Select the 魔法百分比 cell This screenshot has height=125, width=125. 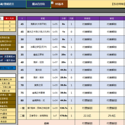point(39,4)
